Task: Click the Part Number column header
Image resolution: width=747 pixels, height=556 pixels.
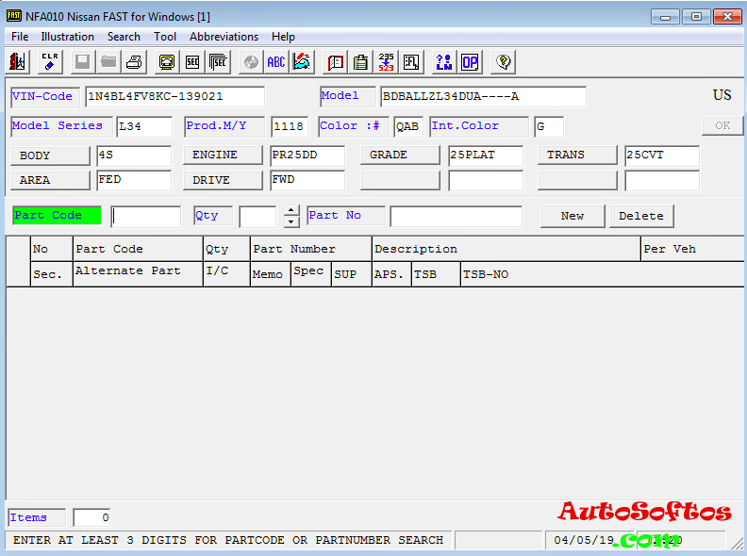Action: pos(310,249)
